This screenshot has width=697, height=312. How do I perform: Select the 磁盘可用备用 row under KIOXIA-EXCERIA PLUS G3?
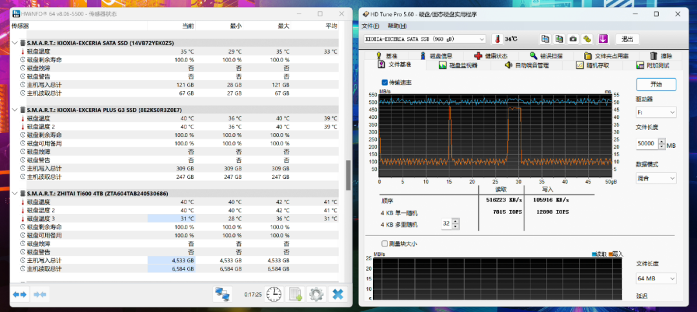[175, 143]
